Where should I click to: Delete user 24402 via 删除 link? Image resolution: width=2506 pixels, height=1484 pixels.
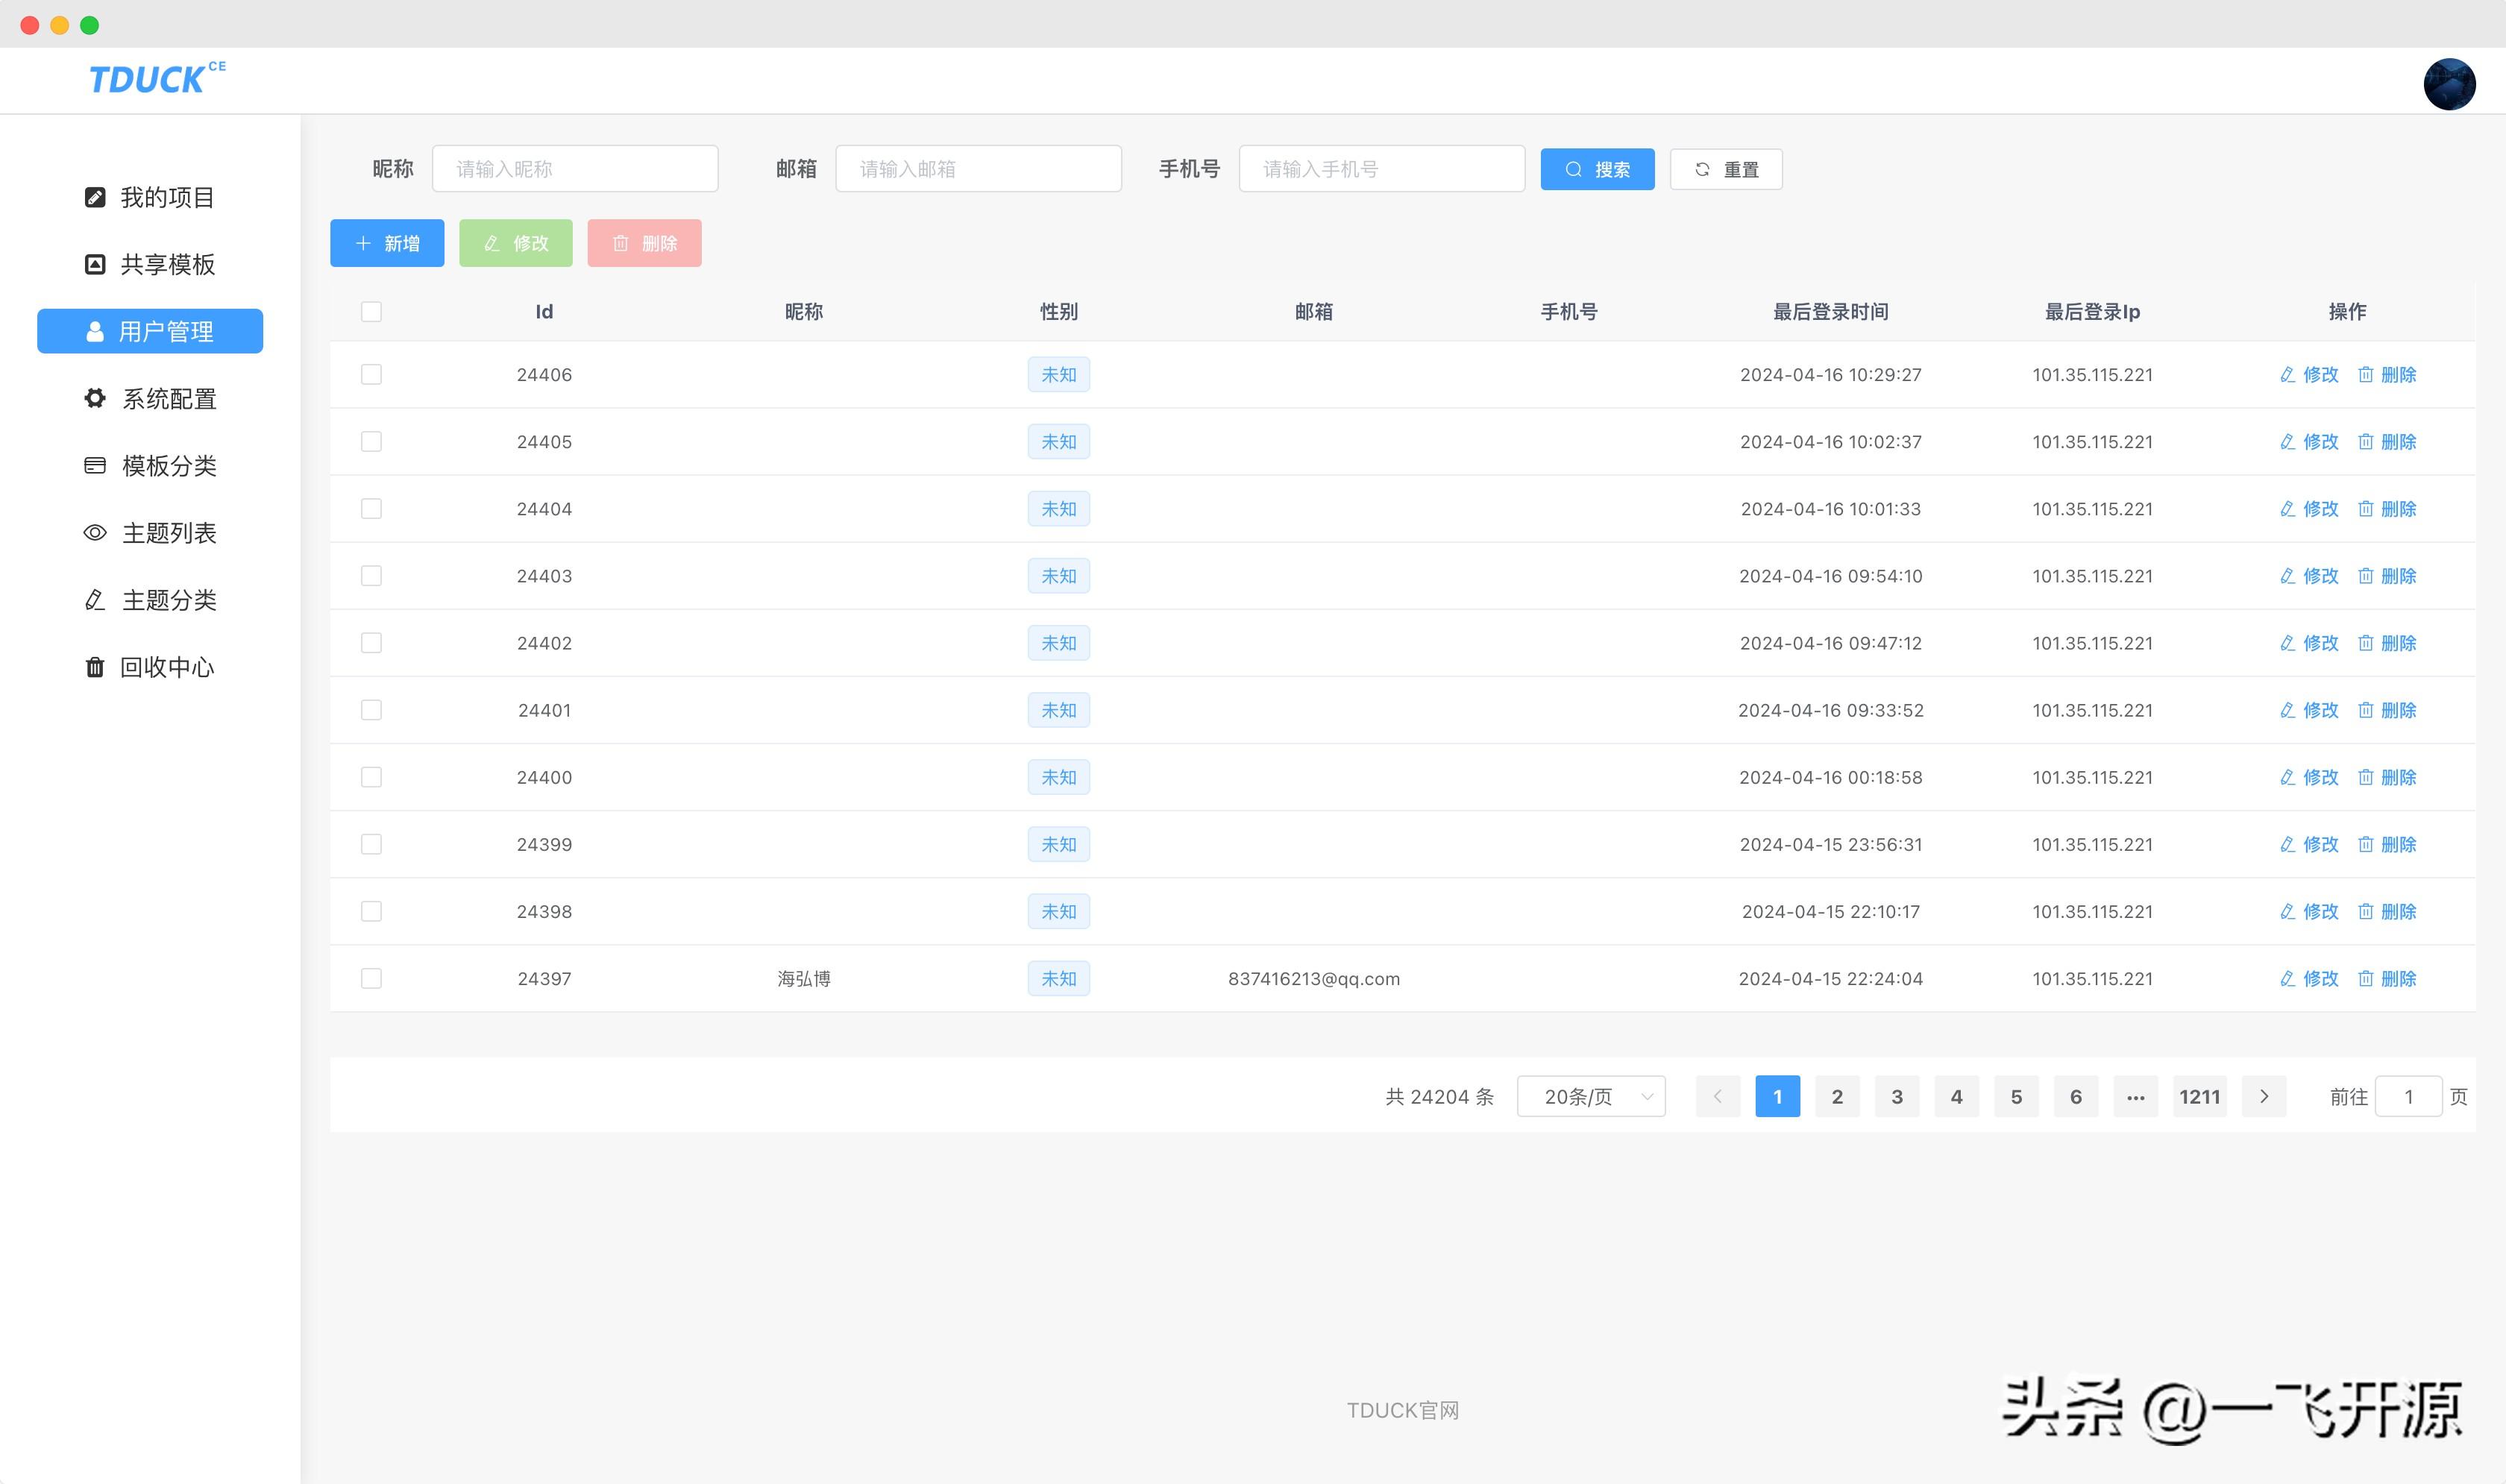(x=2387, y=642)
